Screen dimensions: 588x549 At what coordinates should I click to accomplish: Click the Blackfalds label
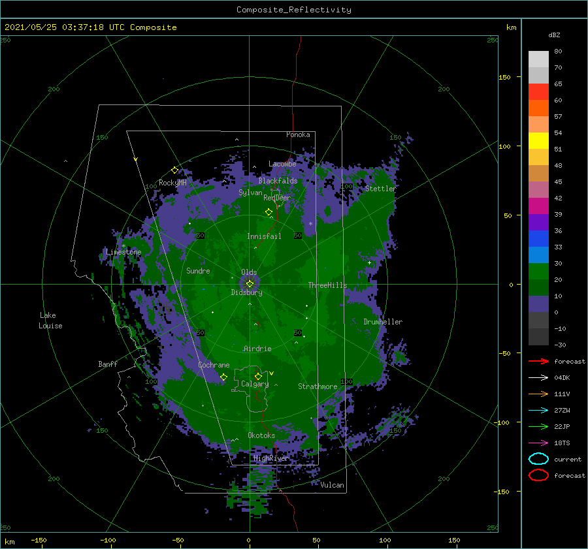(278, 181)
